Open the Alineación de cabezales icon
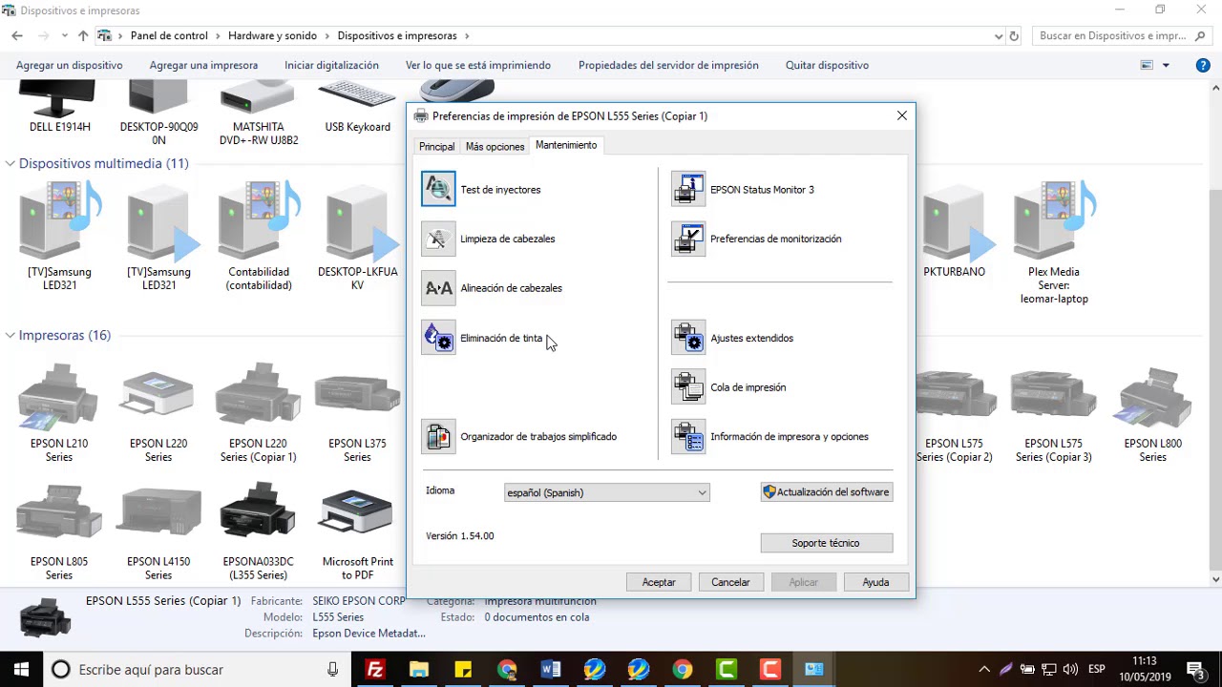 coord(438,288)
